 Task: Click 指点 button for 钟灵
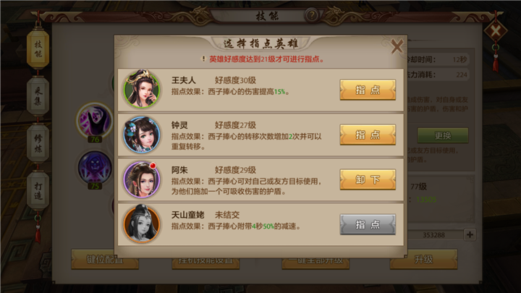click(x=368, y=135)
